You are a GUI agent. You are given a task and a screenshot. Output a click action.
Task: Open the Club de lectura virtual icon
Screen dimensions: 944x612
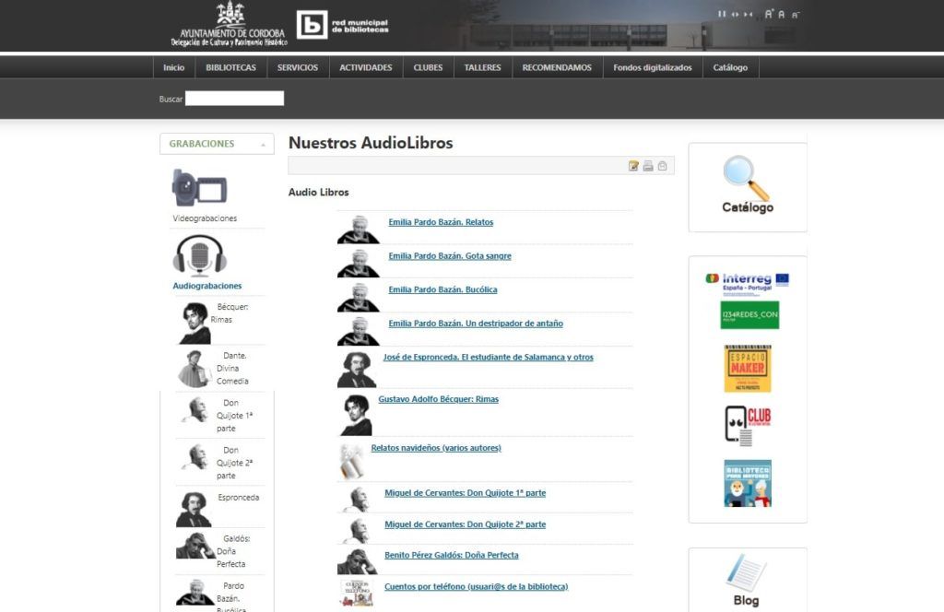point(747,426)
